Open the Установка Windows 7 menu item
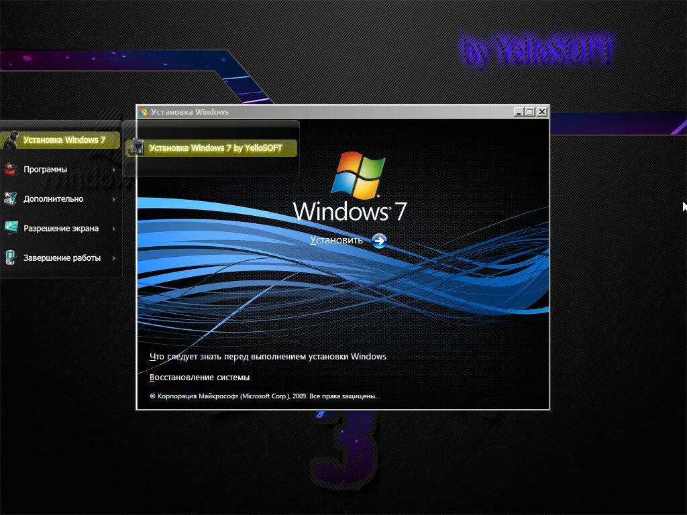 point(60,140)
